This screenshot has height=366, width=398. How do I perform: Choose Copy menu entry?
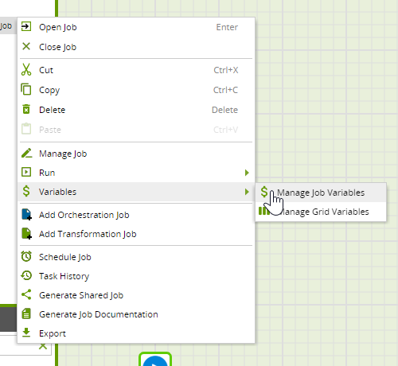tap(136, 90)
